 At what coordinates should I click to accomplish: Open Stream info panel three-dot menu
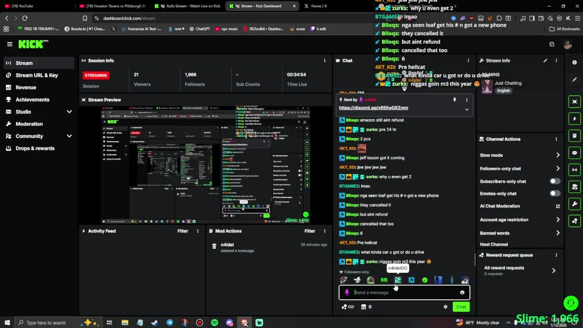556,61
